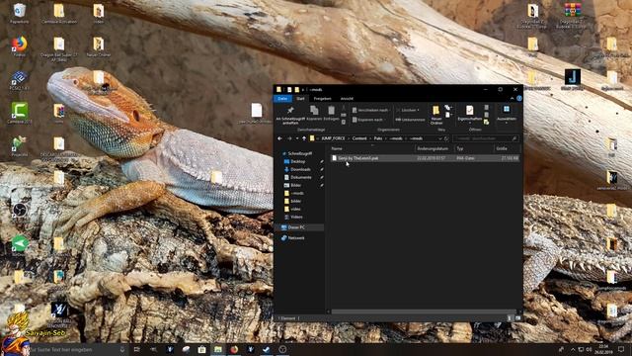Open the notification center icon
632x356 pixels.
point(621,349)
